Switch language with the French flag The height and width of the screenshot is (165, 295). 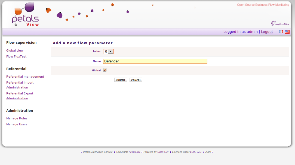point(281,32)
